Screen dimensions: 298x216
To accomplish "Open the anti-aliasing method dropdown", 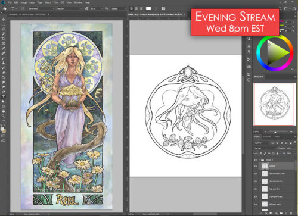I will [x=119, y=8].
